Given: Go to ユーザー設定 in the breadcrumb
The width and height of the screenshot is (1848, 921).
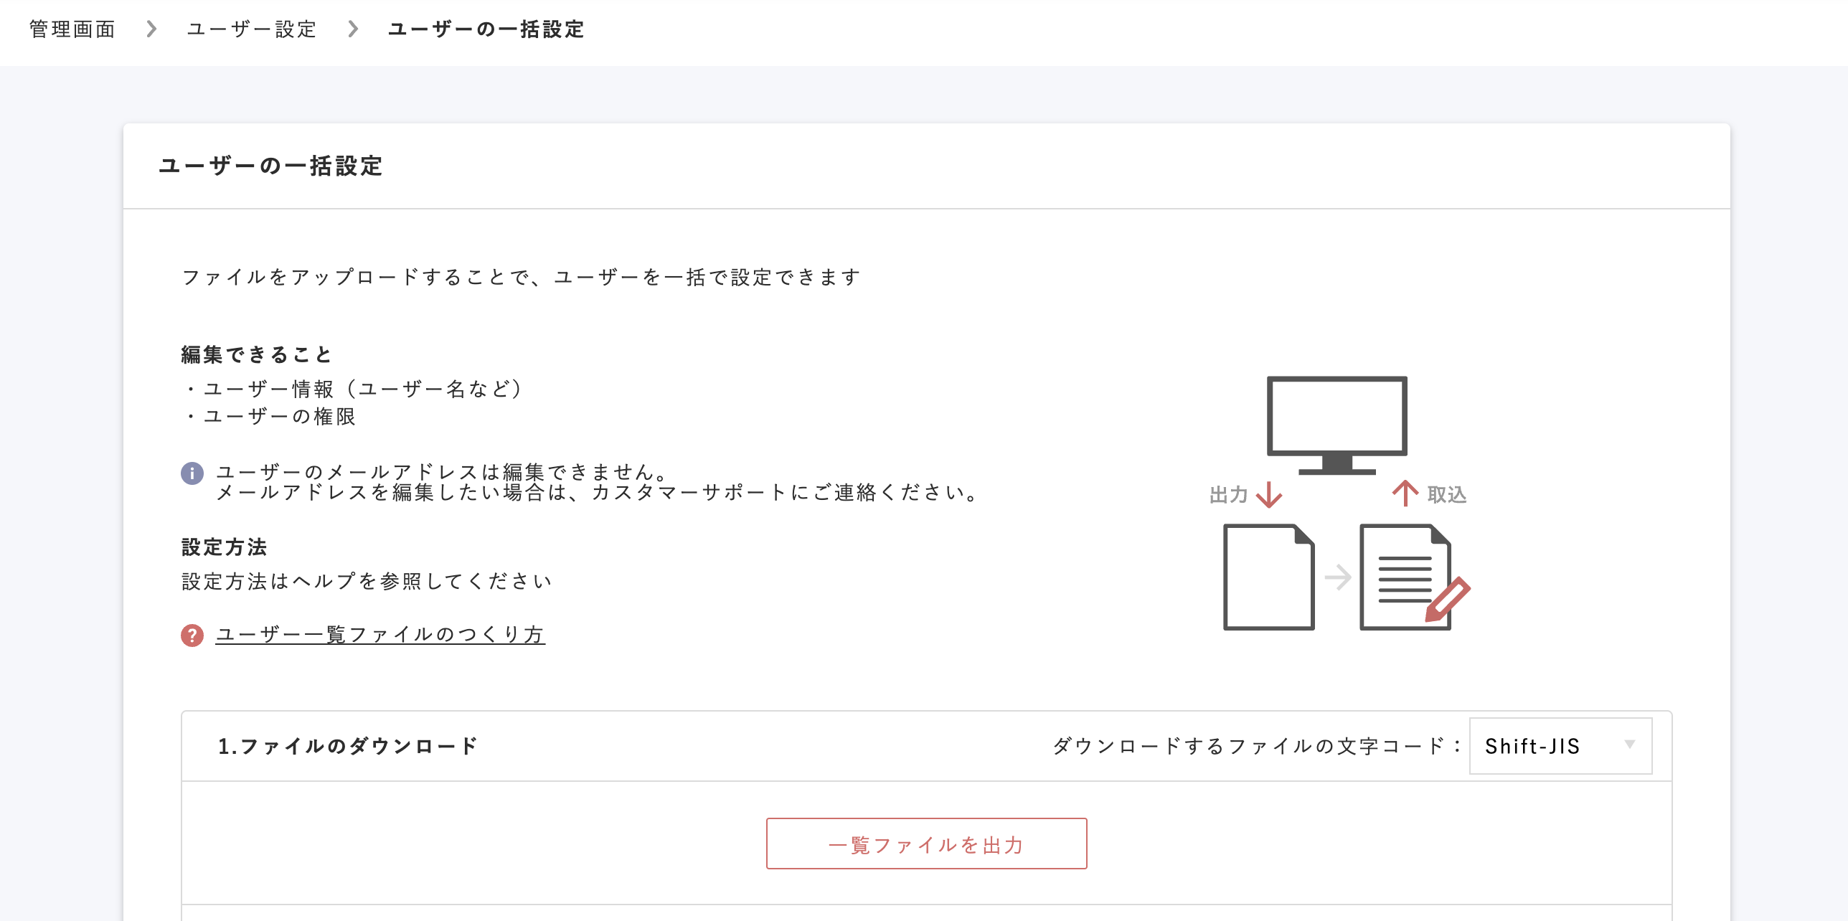Looking at the screenshot, I should click(252, 29).
